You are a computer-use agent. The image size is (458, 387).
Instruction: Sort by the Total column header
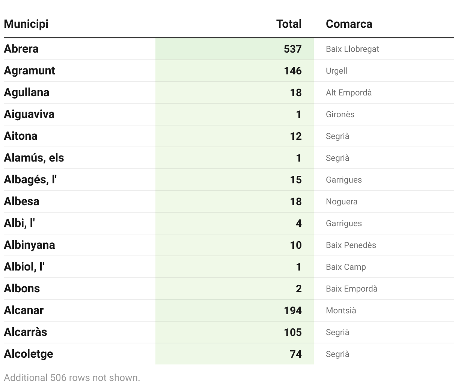(289, 24)
